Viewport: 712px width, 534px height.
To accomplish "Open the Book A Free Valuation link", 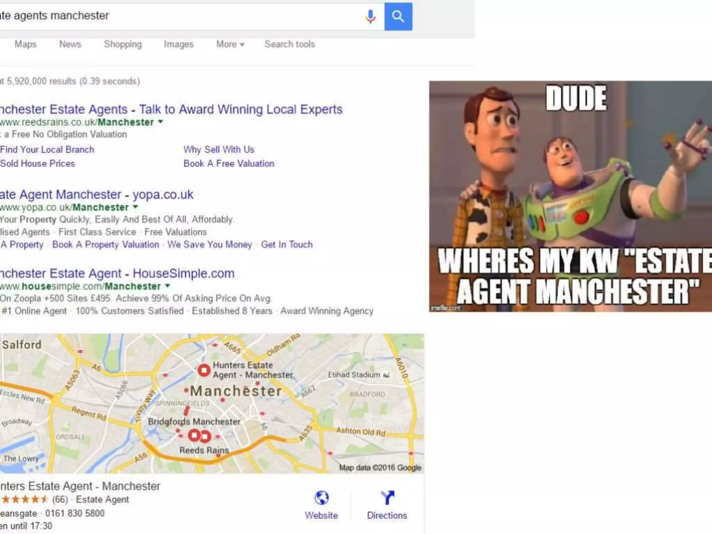I will click(229, 163).
